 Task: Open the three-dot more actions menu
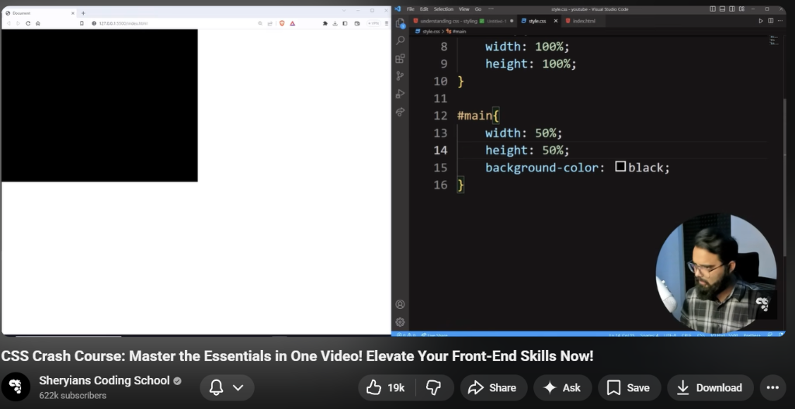(x=772, y=387)
